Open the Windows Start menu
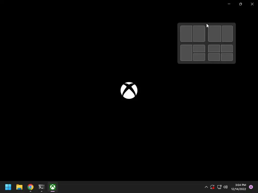258x193 pixels. pos(8,187)
